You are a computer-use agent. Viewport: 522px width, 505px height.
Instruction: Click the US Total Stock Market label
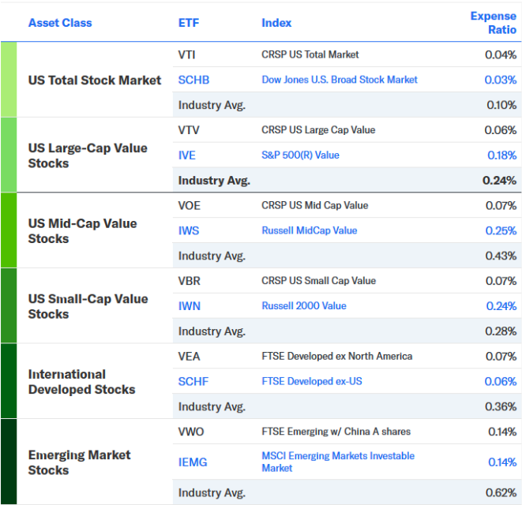[95, 80]
